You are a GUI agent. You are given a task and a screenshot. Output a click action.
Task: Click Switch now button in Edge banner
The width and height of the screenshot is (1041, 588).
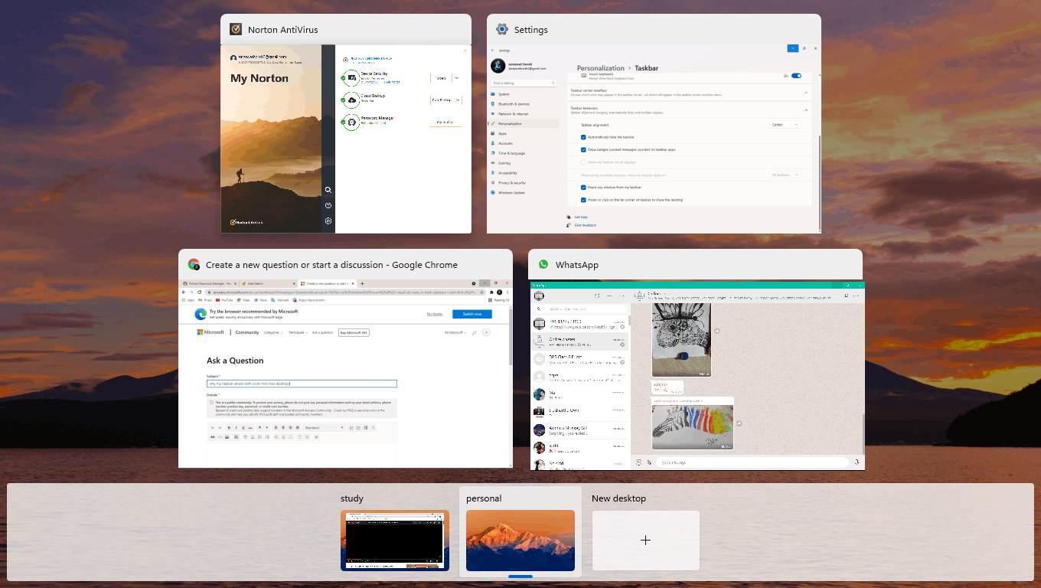(472, 314)
